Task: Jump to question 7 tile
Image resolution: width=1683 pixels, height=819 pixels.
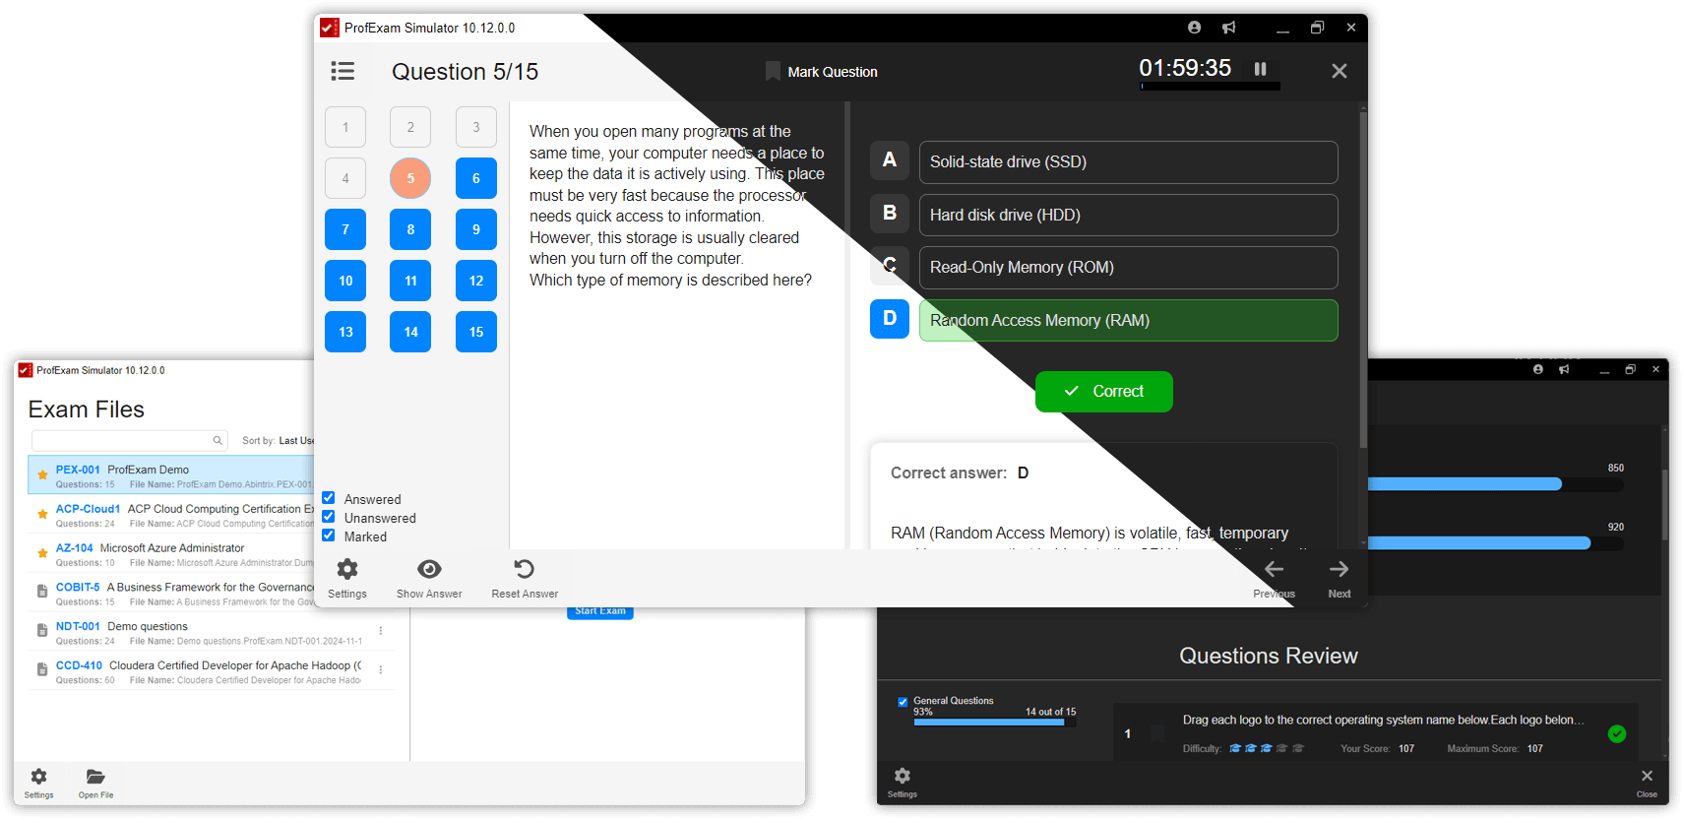Action: [345, 229]
